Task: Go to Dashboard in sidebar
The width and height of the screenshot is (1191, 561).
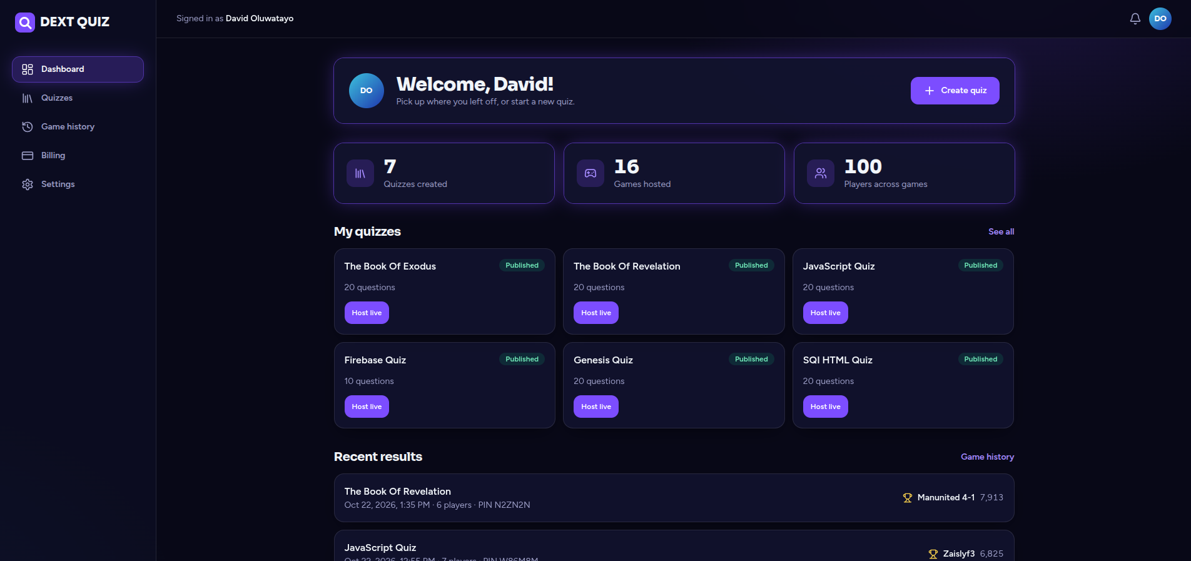Action: click(78, 69)
